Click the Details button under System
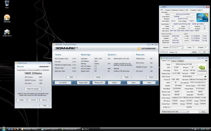 coord(127,77)
